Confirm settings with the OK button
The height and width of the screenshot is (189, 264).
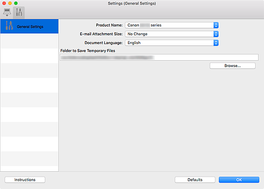[x=239, y=180]
